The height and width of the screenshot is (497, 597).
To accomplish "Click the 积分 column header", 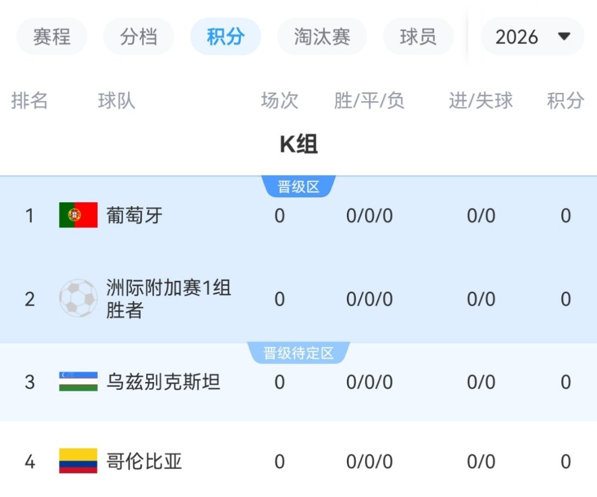I will (x=565, y=101).
